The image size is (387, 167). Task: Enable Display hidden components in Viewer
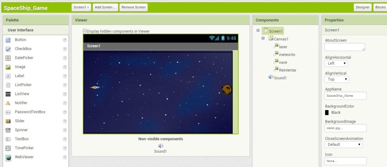[x=85, y=31]
